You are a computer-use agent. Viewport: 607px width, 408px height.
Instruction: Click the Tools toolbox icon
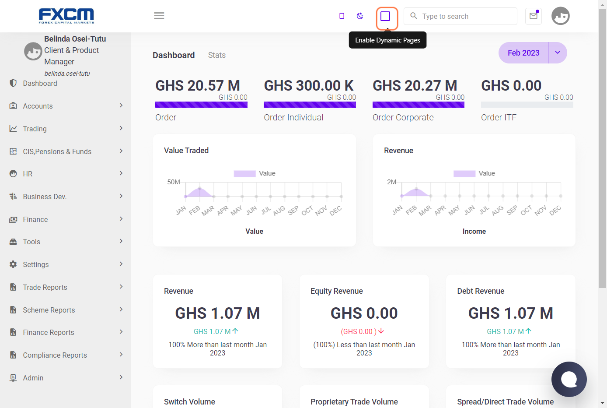[13, 242]
